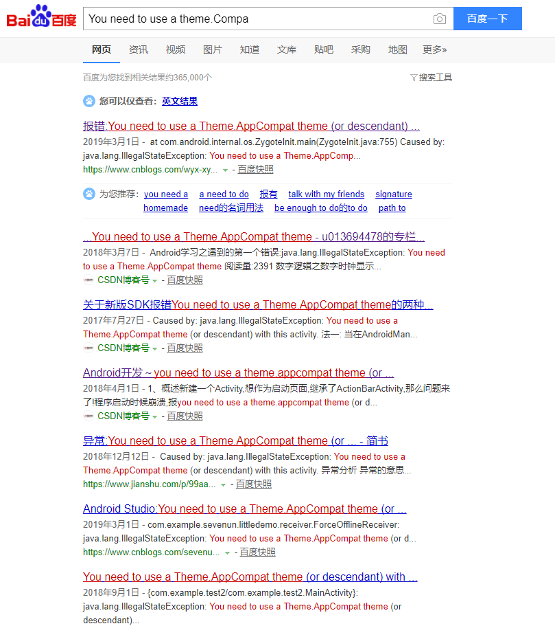Click the search filter funnel icon

coord(414,78)
